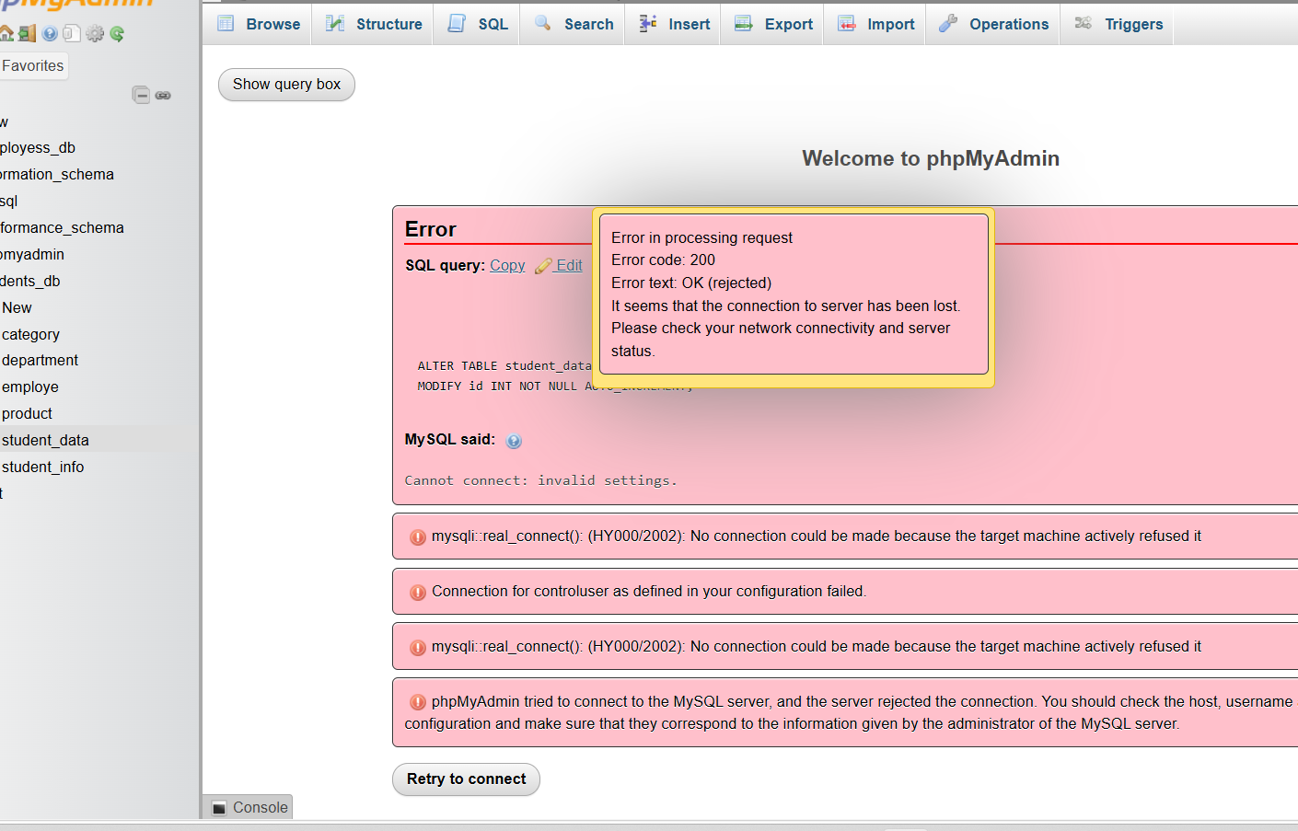Click New to create a table
Screen dimensions: 1298x831
(17, 307)
